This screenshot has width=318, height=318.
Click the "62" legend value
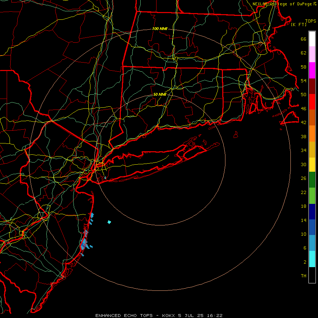[x=304, y=53]
